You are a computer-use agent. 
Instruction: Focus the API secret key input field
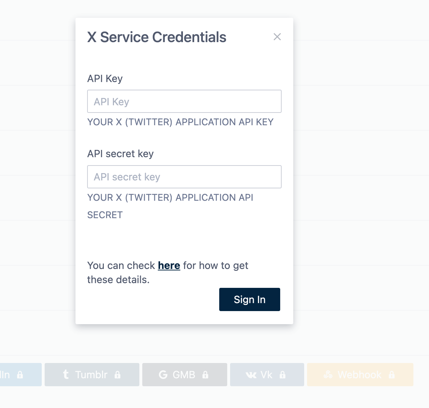(x=184, y=177)
